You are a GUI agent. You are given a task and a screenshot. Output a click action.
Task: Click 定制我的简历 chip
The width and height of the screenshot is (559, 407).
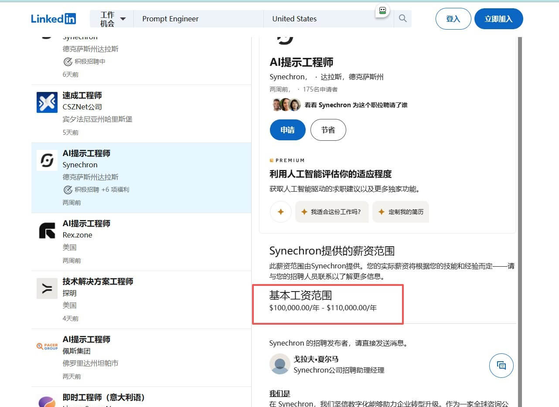point(401,212)
